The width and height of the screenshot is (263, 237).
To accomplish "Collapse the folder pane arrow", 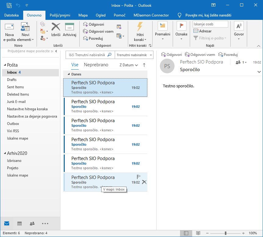I will coord(56,51).
